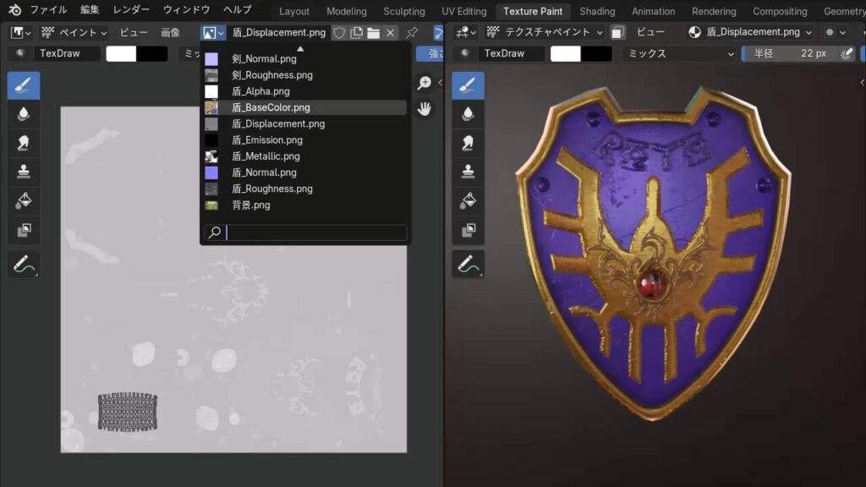Select Smear tool in image editor toolbar
The width and height of the screenshot is (866, 487).
pos(23,143)
